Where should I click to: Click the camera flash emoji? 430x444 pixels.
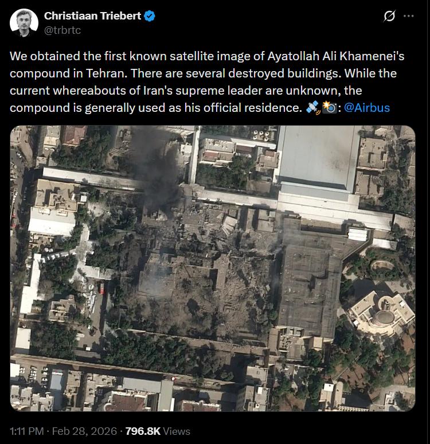(330, 108)
